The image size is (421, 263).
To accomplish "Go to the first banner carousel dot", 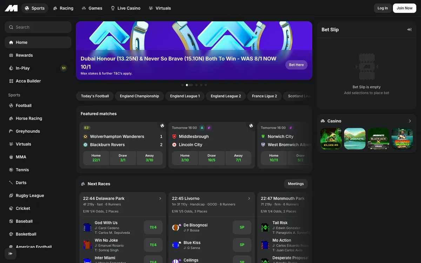I will (182, 85).
